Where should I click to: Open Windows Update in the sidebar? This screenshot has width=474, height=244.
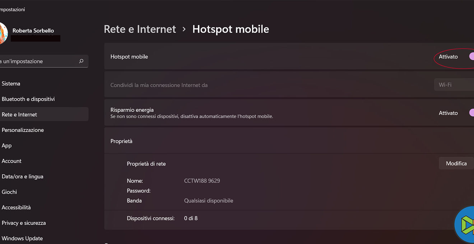click(x=22, y=238)
